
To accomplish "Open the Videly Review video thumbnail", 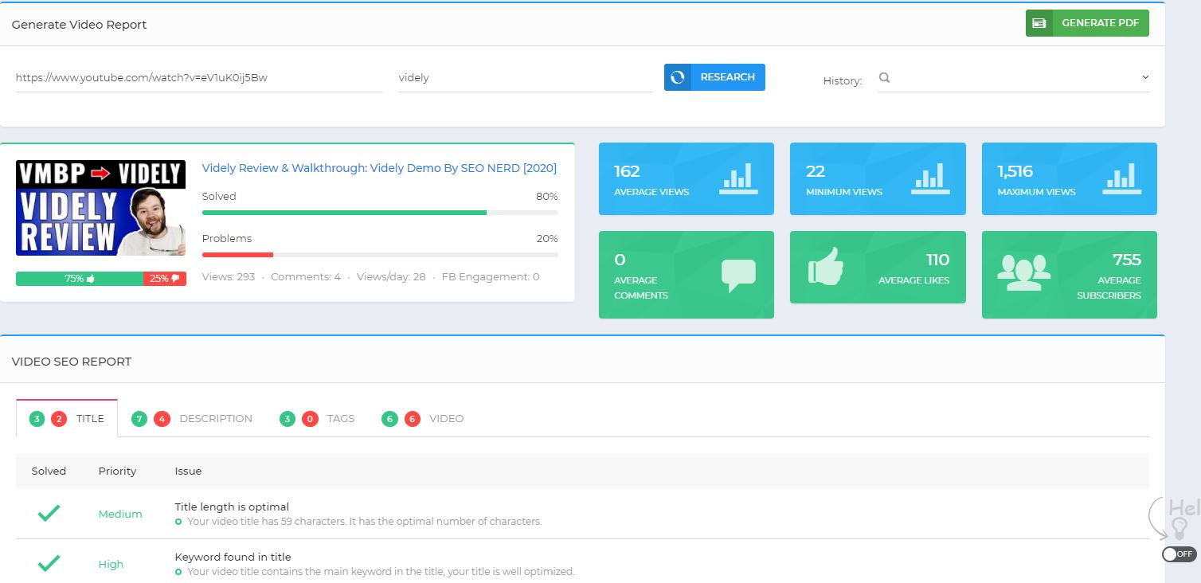I will point(100,208).
